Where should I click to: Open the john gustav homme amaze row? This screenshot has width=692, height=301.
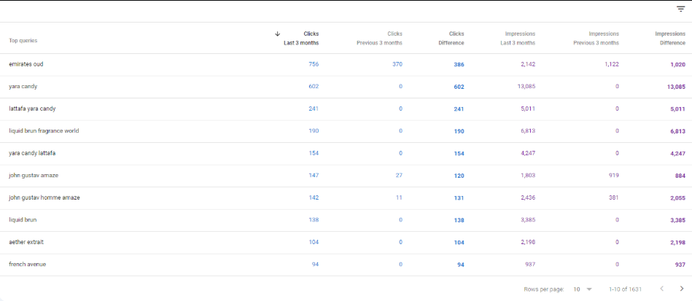44,198
